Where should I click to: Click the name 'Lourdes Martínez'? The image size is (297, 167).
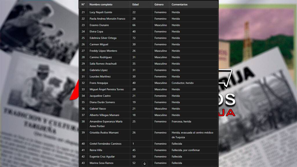(x=100, y=77)
